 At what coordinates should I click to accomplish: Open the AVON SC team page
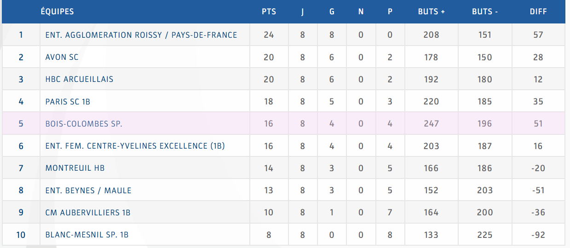tap(62, 58)
